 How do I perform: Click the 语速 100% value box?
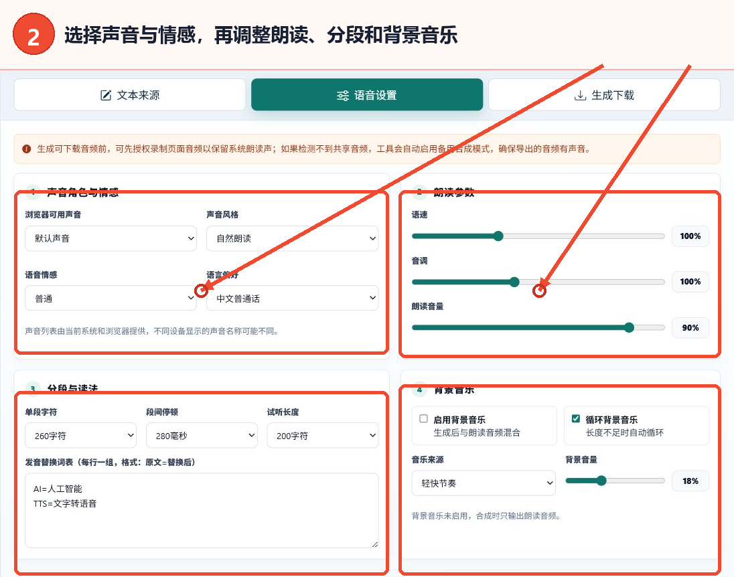[690, 236]
